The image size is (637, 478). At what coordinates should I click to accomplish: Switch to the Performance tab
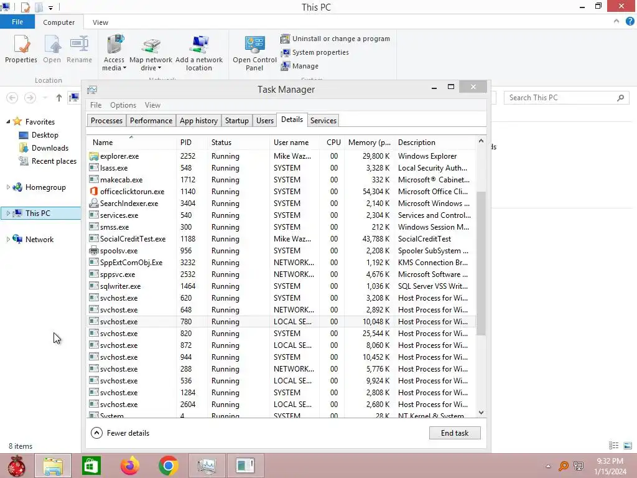[x=151, y=121]
